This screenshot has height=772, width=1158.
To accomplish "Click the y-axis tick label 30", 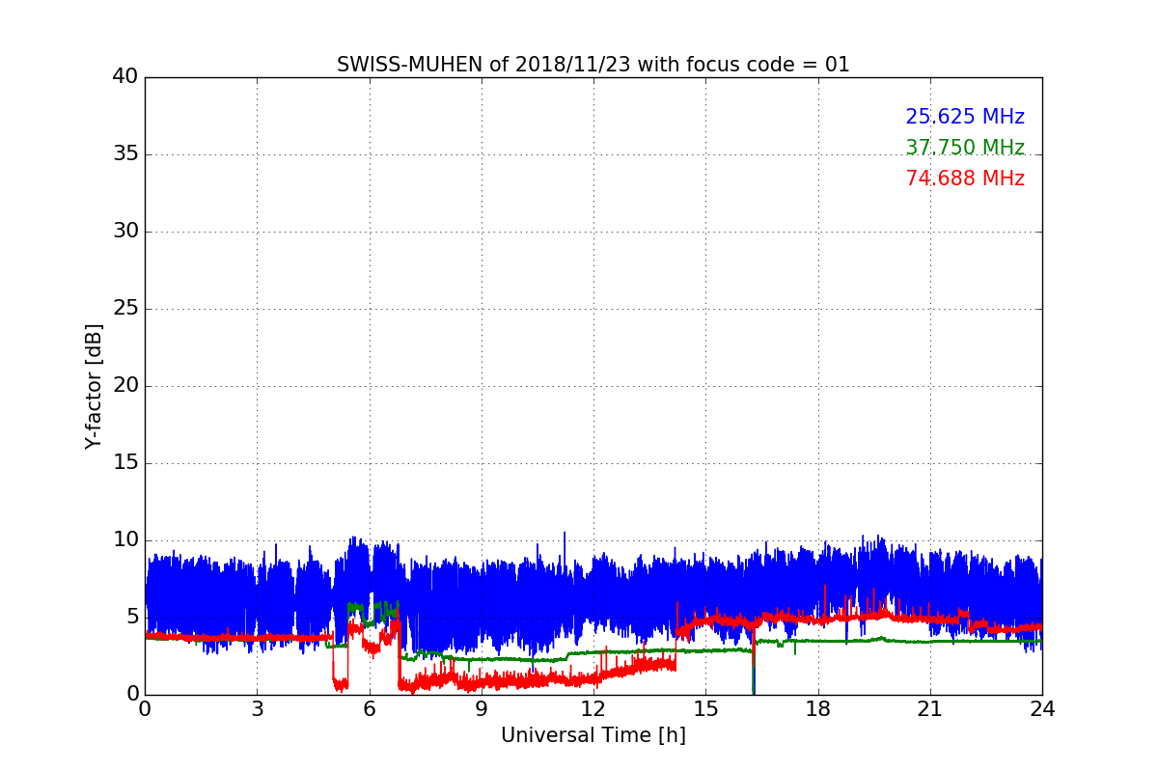I will [x=125, y=232].
